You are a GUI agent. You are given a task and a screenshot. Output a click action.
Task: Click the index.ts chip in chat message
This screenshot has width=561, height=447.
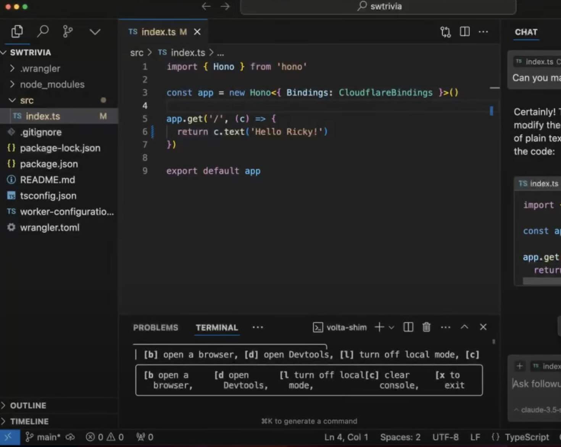pyautogui.click(x=537, y=62)
